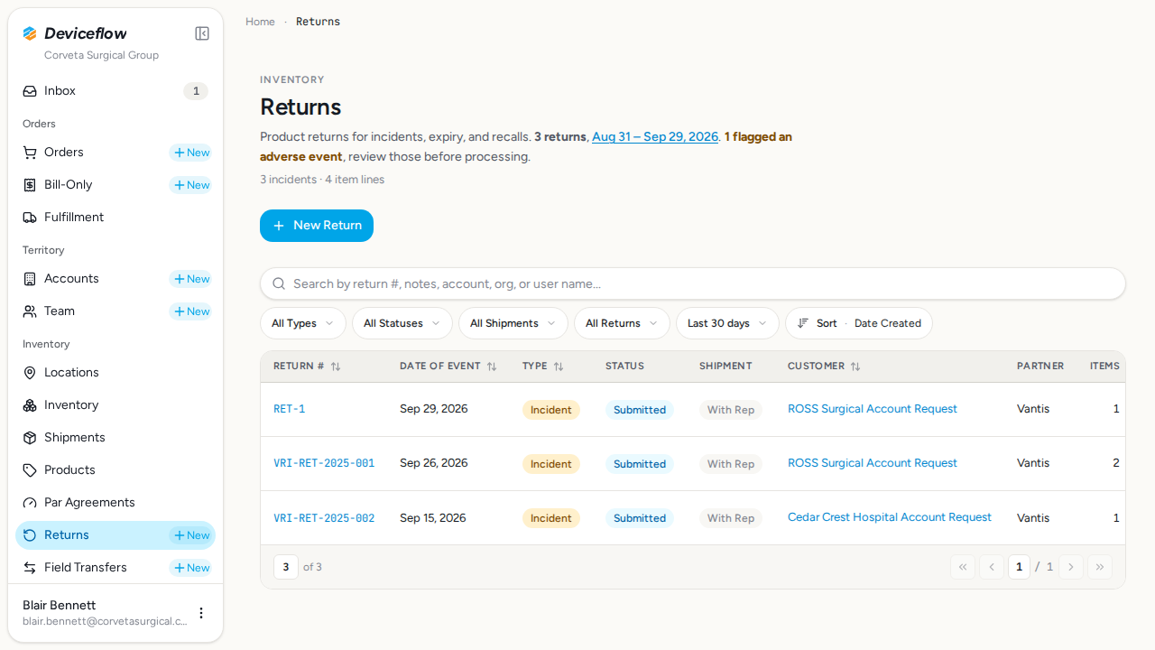Click the Locations pin icon
Screen dimensions: 1155x650
(30, 373)
